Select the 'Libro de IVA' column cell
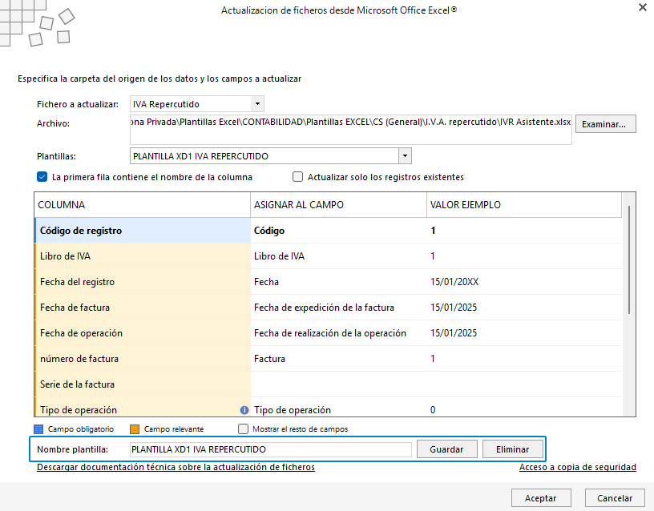 point(143,256)
